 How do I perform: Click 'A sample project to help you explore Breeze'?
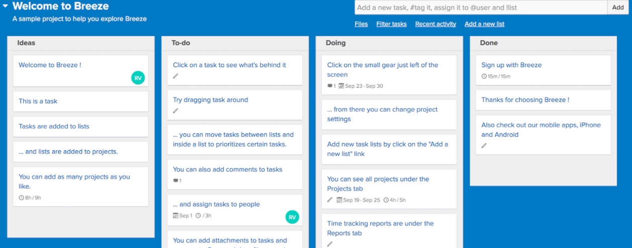pyautogui.click(x=79, y=19)
